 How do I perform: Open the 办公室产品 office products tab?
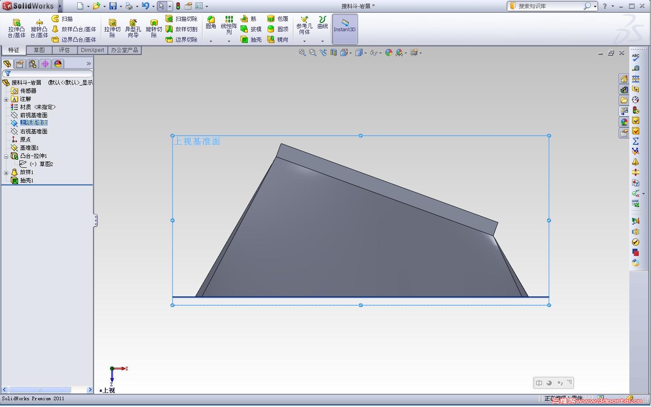[124, 50]
